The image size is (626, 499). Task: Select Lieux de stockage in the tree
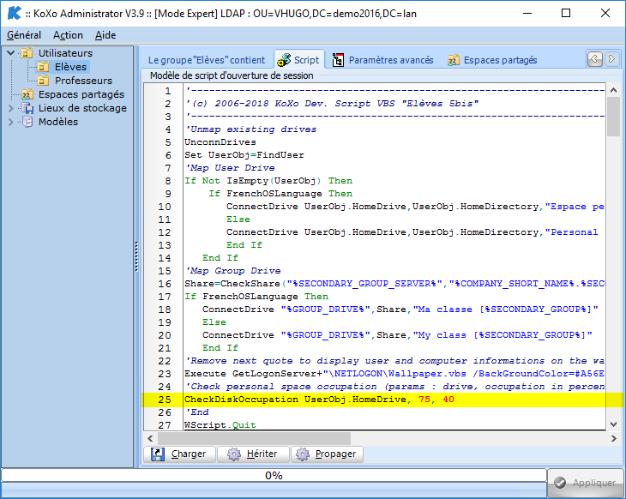pyautogui.click(x=82, y=108)
